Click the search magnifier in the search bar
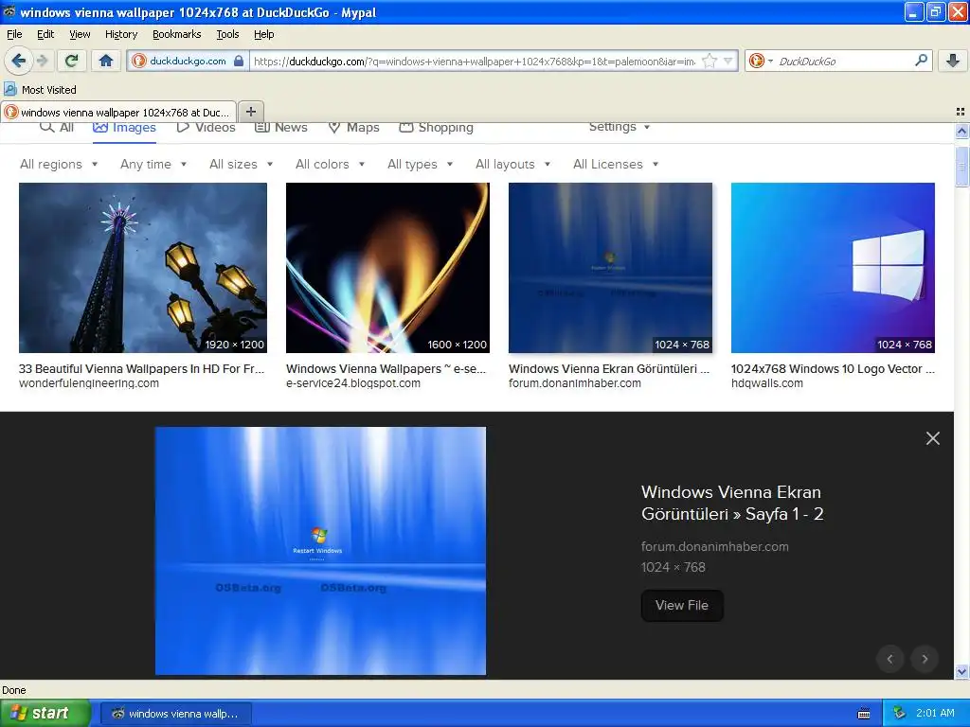The height and width of the screenshot is (727, 970). (x=921, y=61)
